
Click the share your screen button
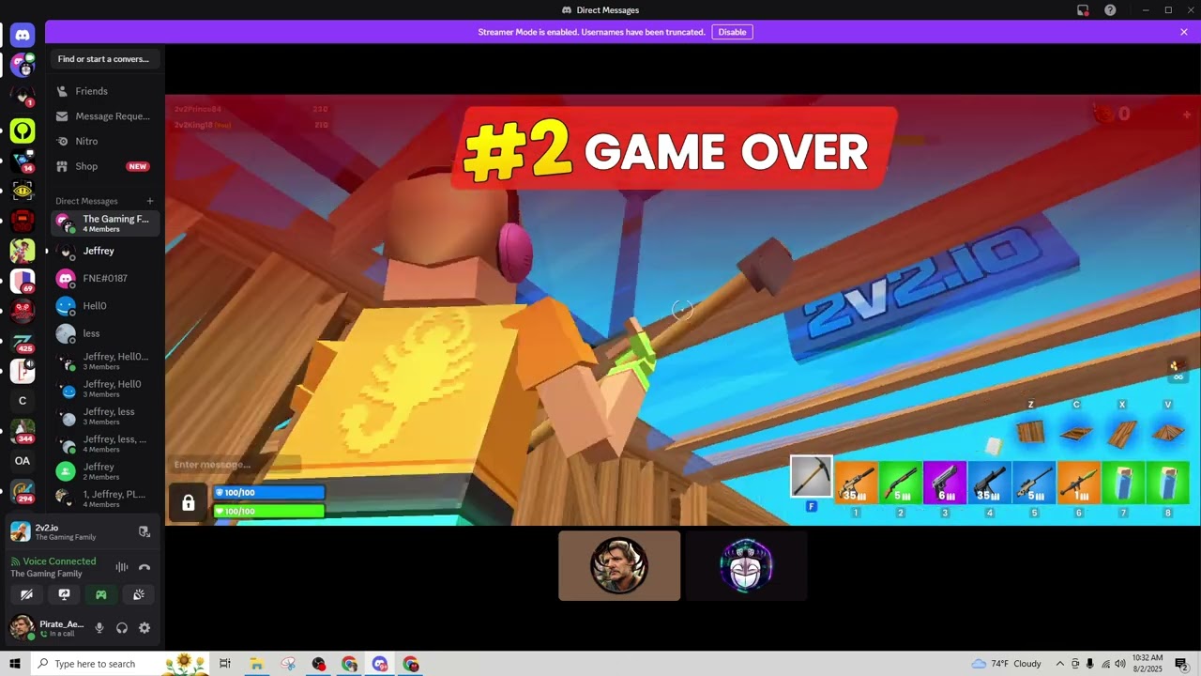64,594
